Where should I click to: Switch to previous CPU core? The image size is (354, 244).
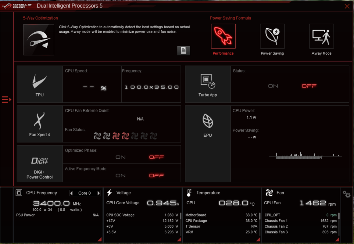tap(72, 193)
